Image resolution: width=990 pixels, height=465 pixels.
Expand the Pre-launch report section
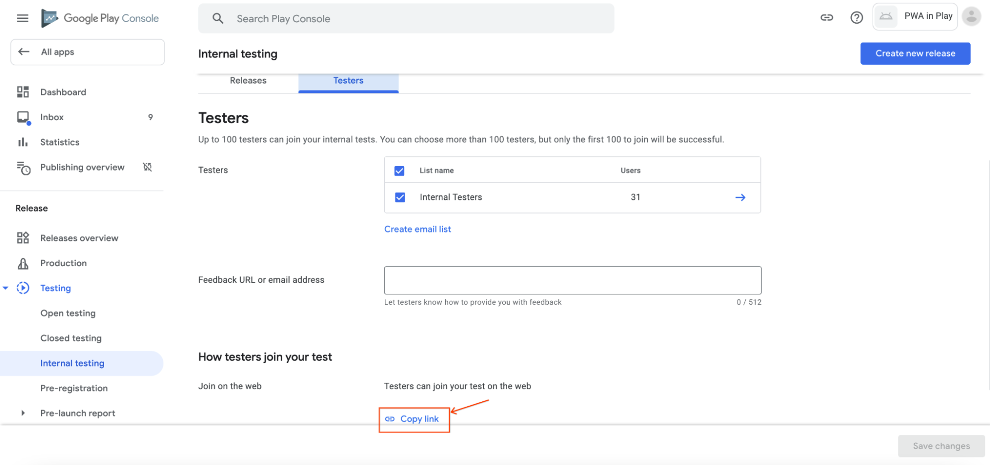22,413
